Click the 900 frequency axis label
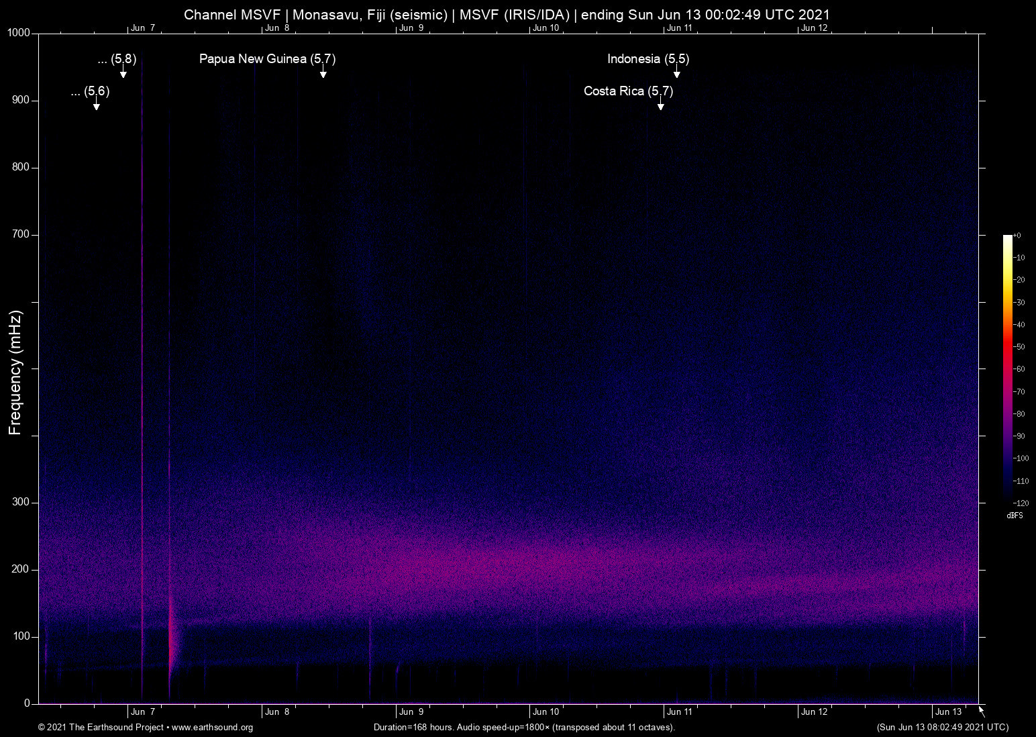 (21, 101)
